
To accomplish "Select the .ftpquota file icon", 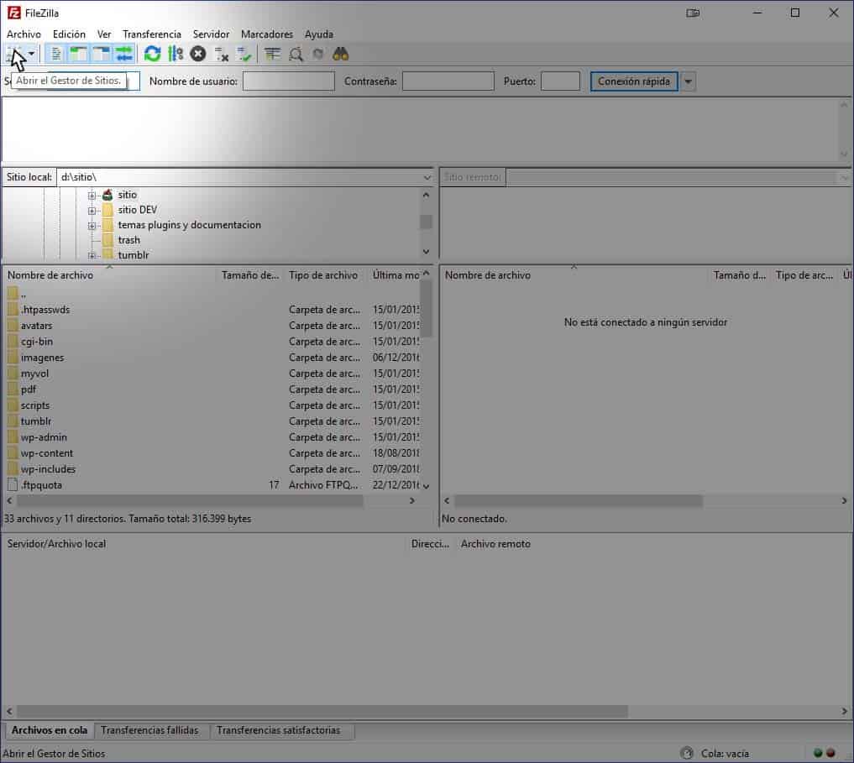I will pos(13,485).
